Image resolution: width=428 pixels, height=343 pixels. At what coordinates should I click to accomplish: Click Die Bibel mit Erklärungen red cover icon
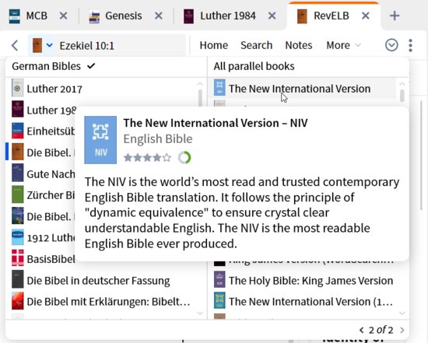(18, 301)
